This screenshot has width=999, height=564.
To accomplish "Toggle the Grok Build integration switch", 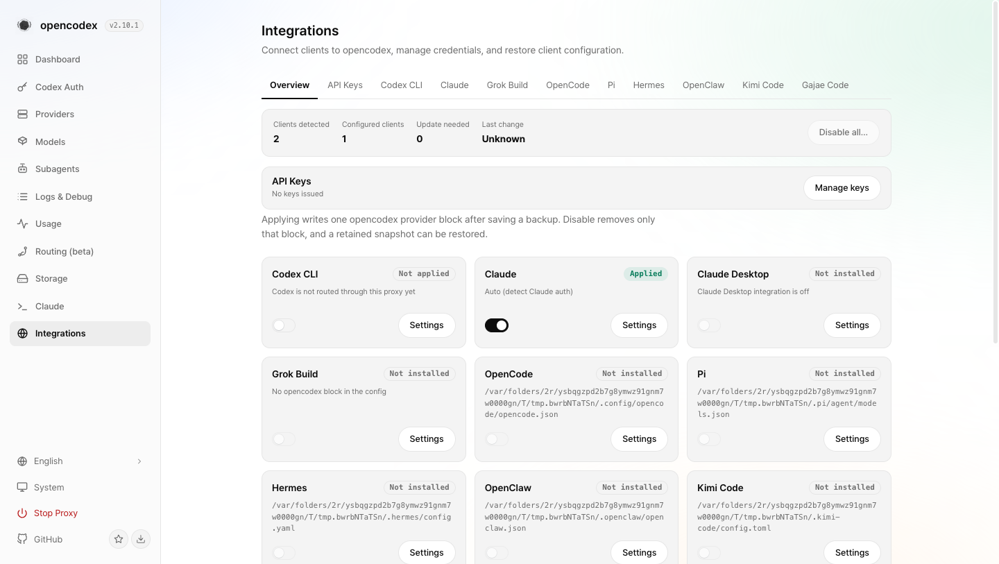I will (x=284, y=439).
